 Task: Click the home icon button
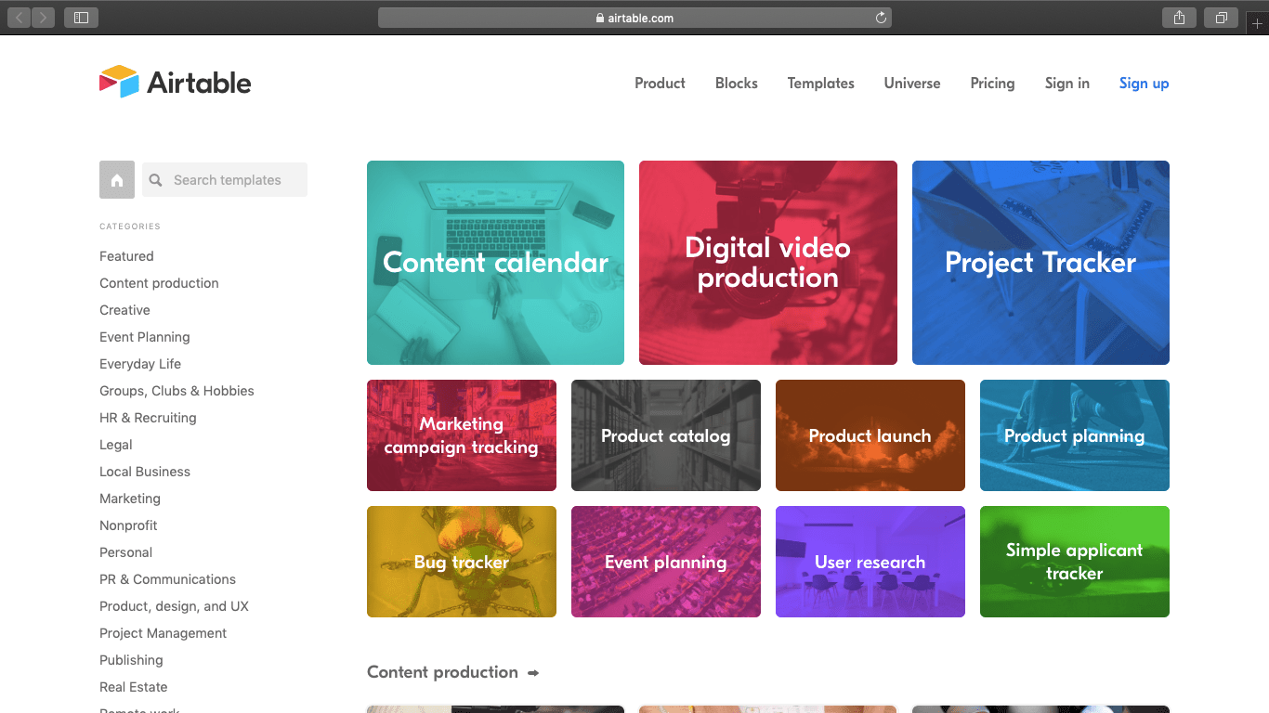(x=117, y=180)
